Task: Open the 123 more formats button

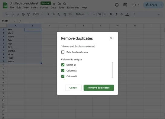Action: pos(70,14)
